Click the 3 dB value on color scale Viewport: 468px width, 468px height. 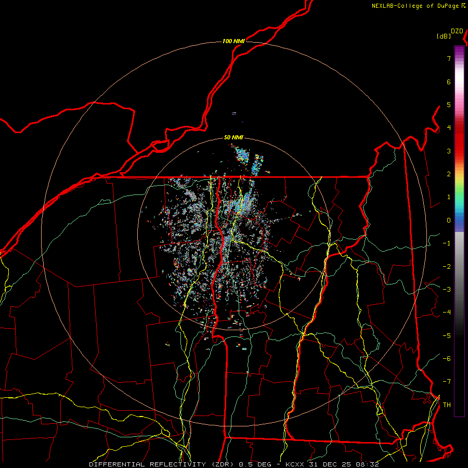449,151
